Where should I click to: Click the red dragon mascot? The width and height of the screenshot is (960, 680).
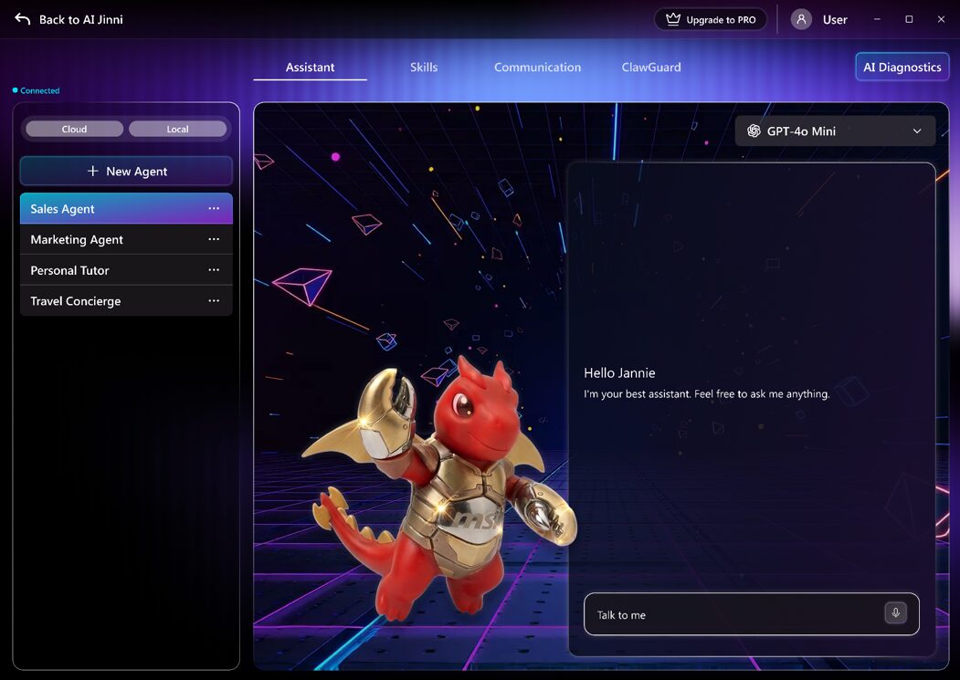tap(438, 486)
